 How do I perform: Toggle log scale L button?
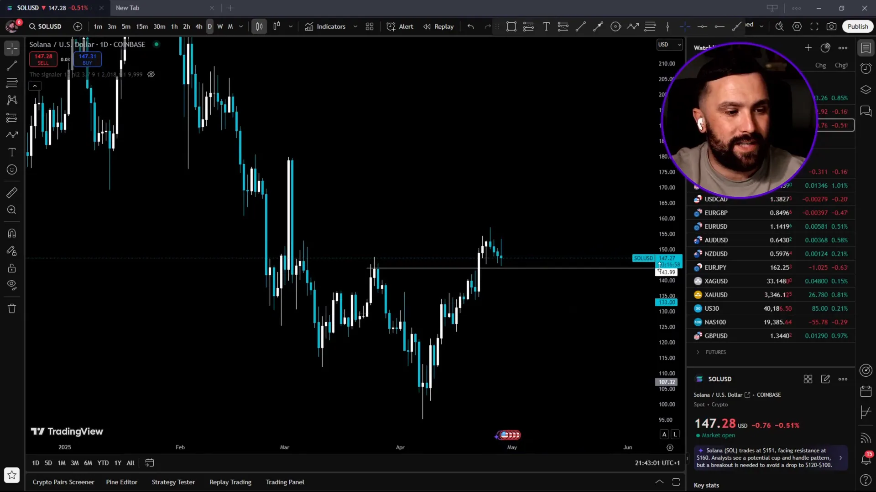coord(675,434)
